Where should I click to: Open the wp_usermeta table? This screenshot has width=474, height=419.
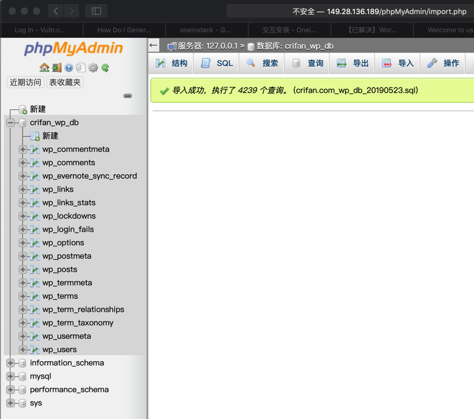[66, 336]
